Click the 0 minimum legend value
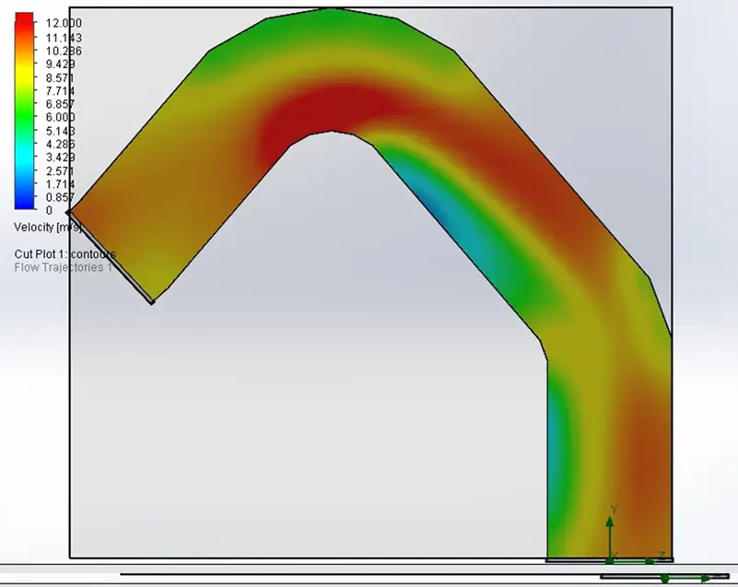738x587 pixels. click(x=49, y=210)
